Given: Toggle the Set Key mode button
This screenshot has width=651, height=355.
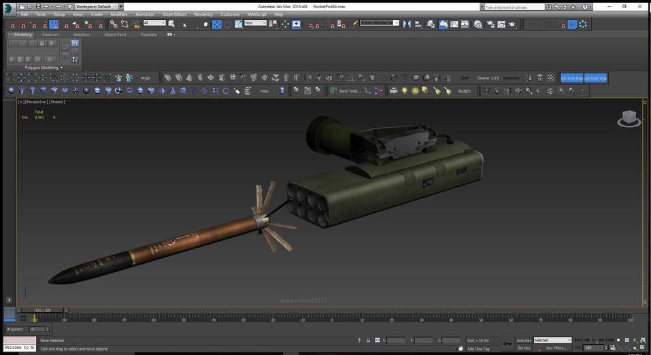Looking at the screenshot, I should (x=523, y=348).
